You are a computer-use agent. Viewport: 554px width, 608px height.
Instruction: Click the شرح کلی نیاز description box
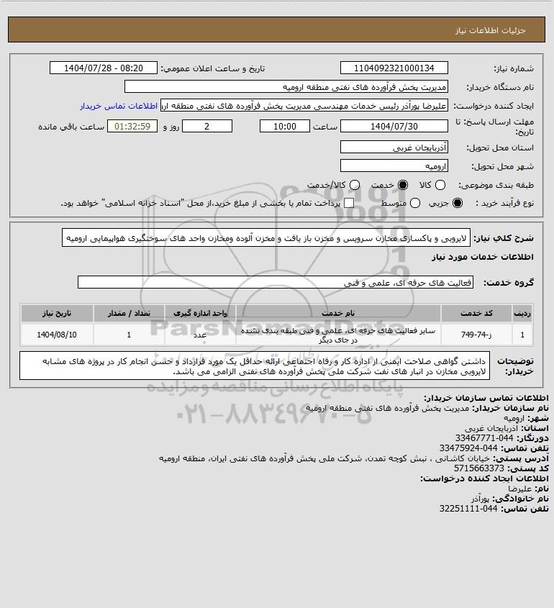pyautogui.click(x=266, y=237)
